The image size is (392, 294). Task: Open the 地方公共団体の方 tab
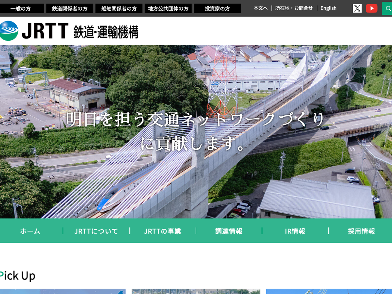(x=168, y=8)
